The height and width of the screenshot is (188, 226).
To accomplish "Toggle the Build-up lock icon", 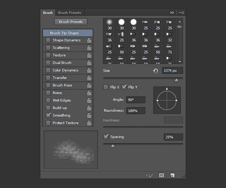I will [x=89, y=108].
